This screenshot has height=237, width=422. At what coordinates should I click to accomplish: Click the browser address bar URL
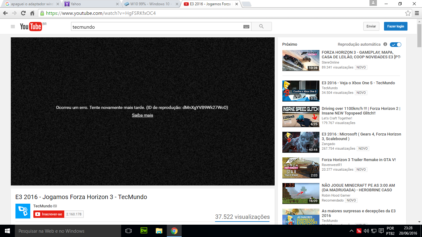(101, 13)
